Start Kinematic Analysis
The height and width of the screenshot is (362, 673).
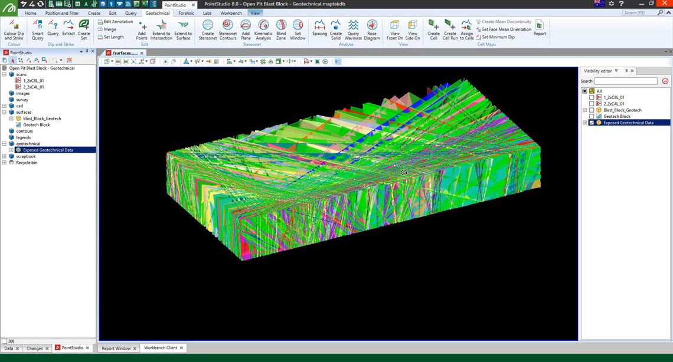tap(263, 29)
